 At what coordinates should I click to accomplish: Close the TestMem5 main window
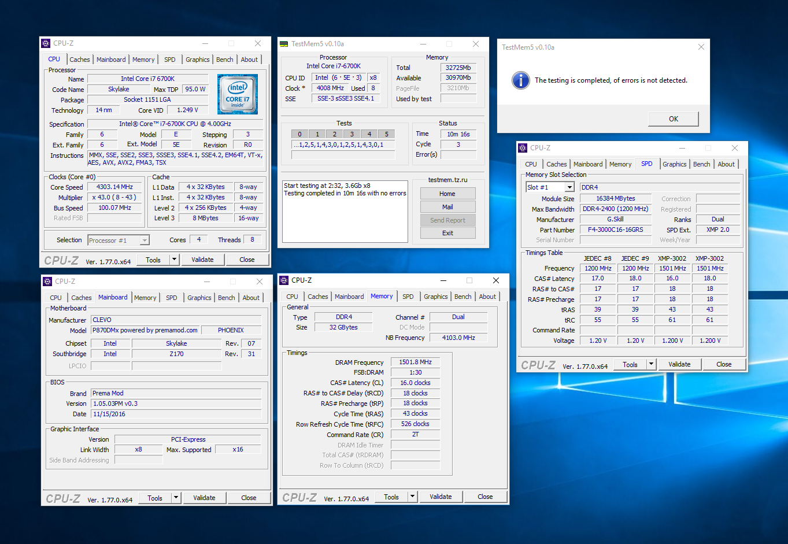(475, 44)
